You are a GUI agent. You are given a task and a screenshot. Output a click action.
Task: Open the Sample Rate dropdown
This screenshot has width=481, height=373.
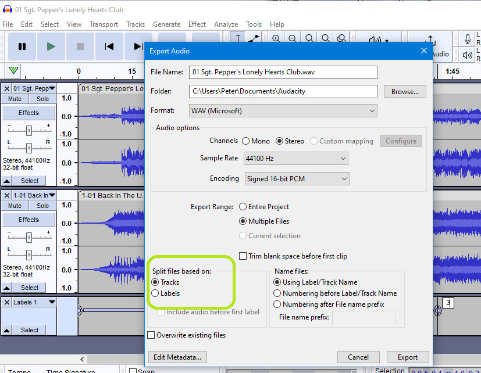(x=295, y=158)
